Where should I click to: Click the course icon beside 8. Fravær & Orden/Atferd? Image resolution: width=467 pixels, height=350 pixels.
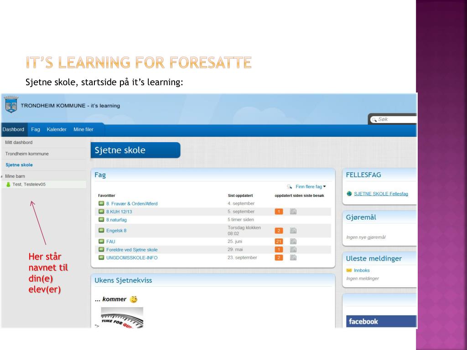(x=101, y=203)
